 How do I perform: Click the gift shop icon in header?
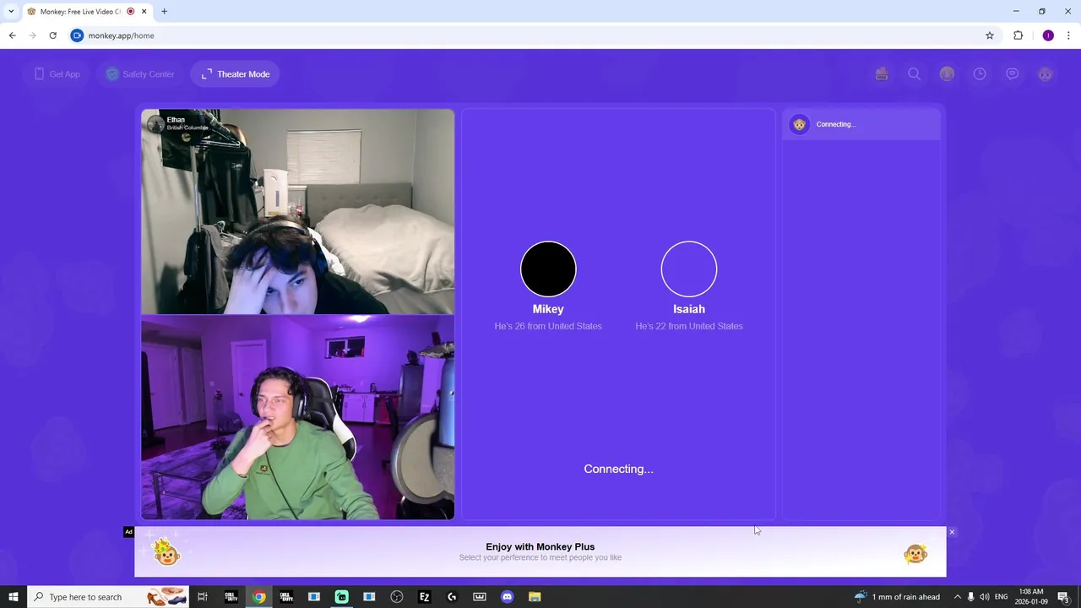(882, 74)
